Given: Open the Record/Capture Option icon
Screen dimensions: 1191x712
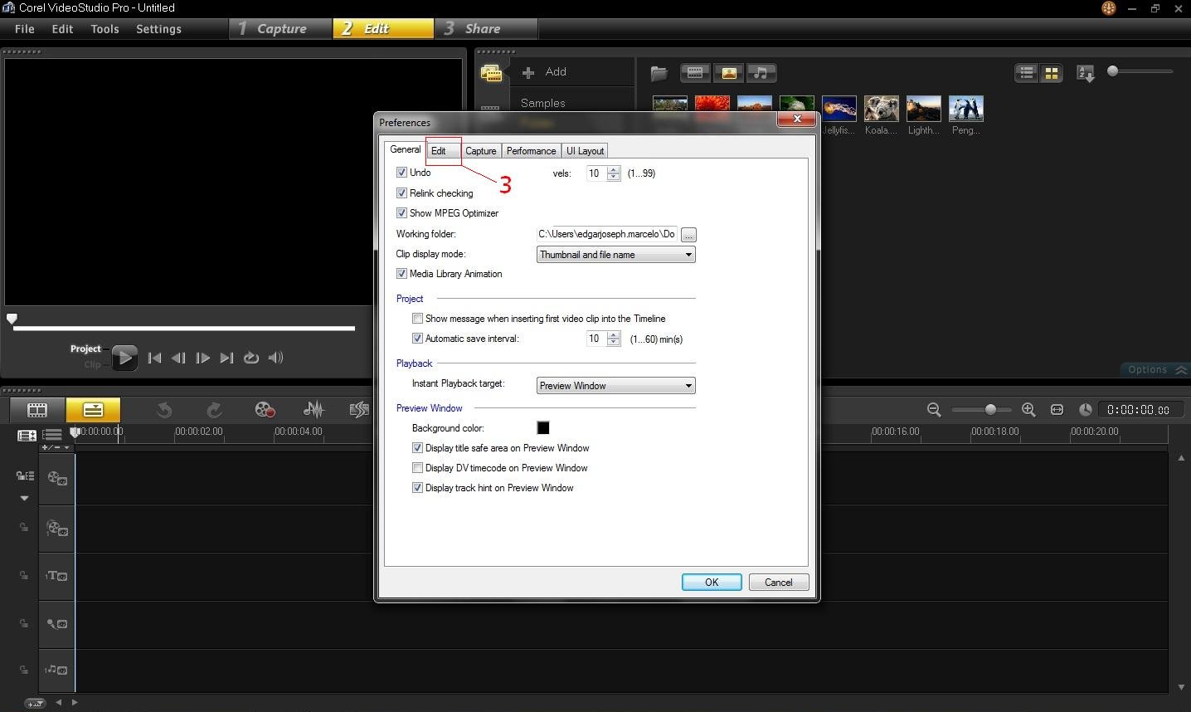Looking at the screenshot, I should tap(265, 409).
